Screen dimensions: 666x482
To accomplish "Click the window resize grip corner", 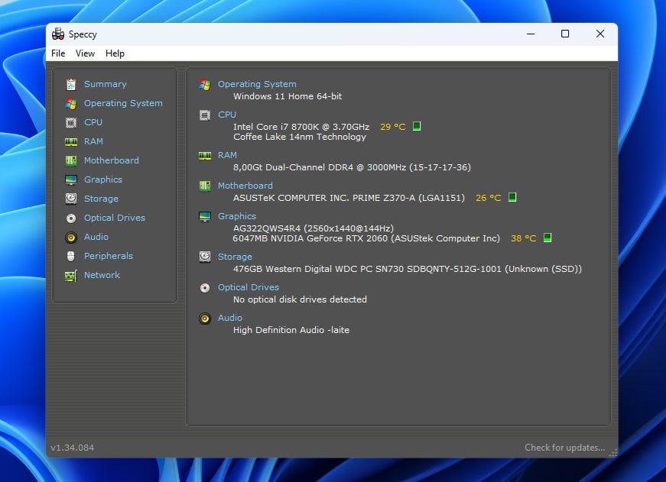I will (613, 453).
